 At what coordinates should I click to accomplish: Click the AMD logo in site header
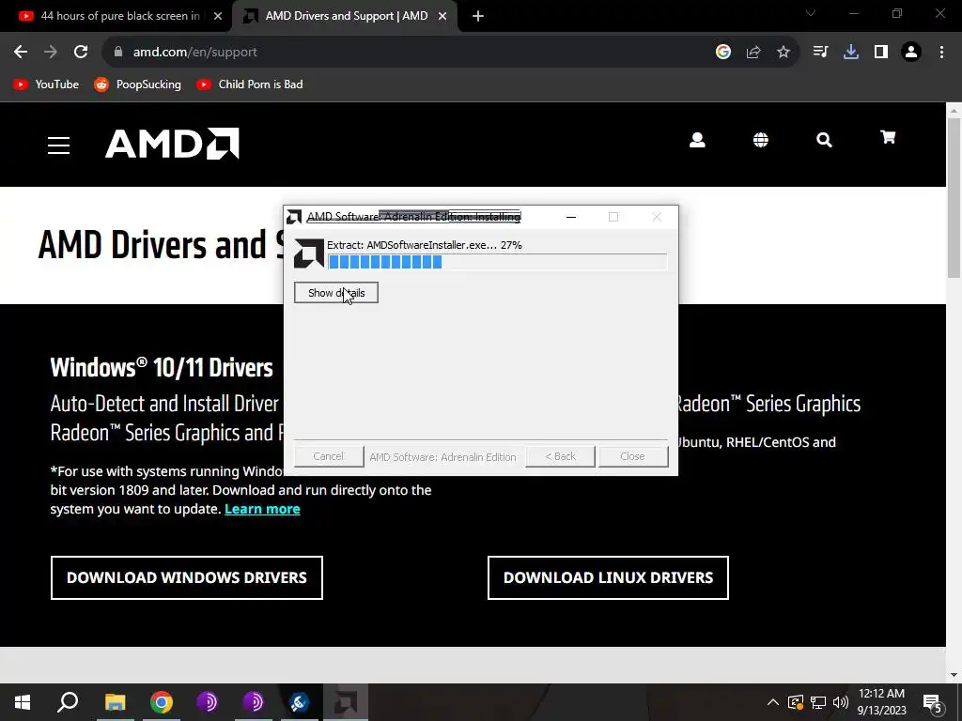172,144
